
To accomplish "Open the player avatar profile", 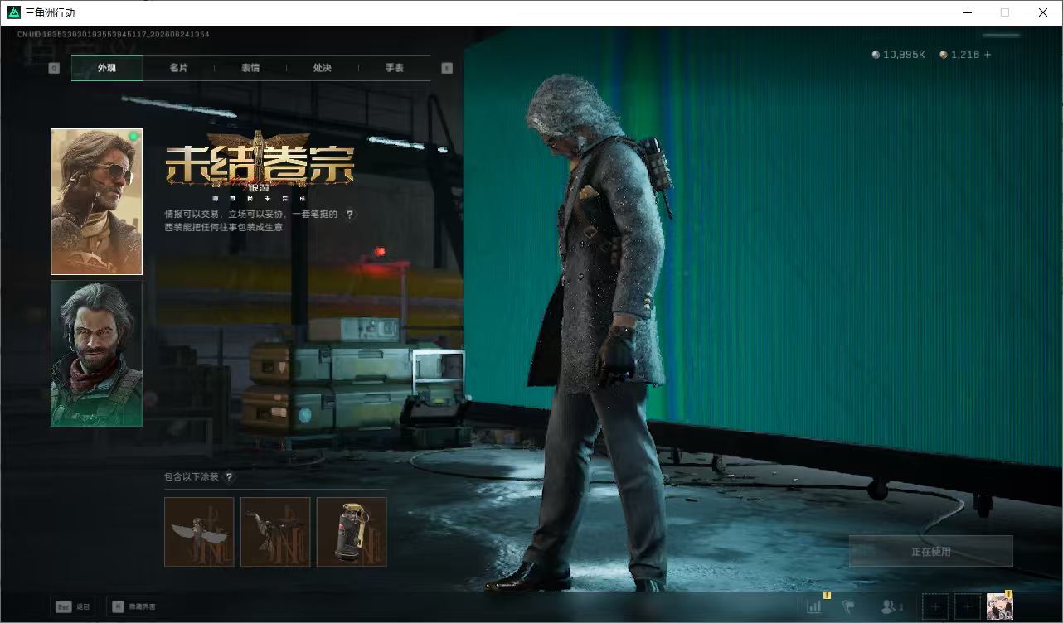I will pos(999,606).
